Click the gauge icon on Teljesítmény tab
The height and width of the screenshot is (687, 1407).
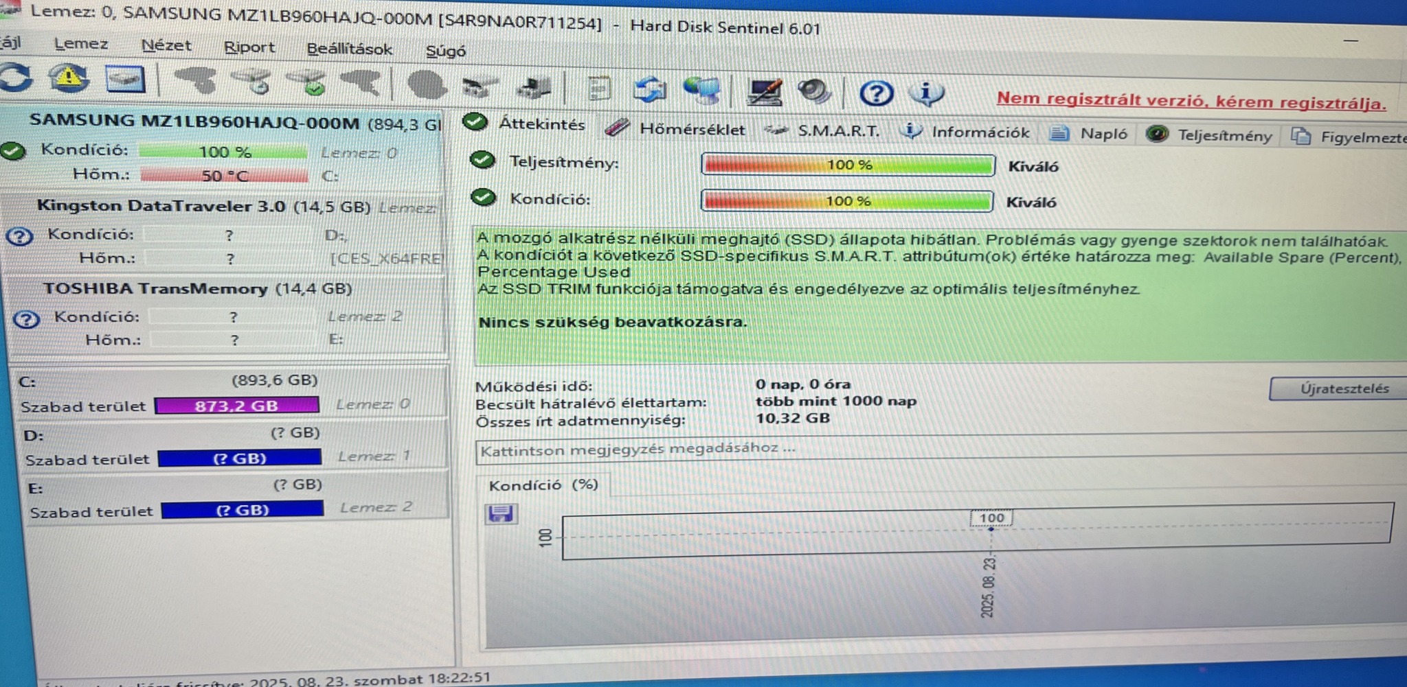(x=1157, y=134)
